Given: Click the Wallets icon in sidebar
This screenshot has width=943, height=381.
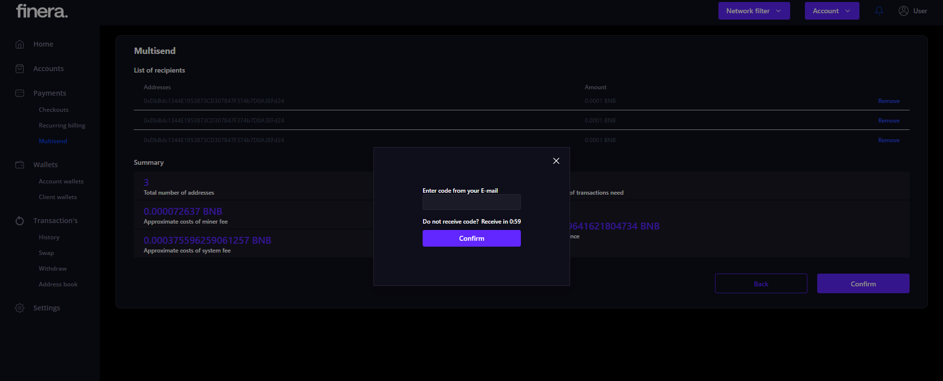Looking at the screenshot, I should pos(20,165).
